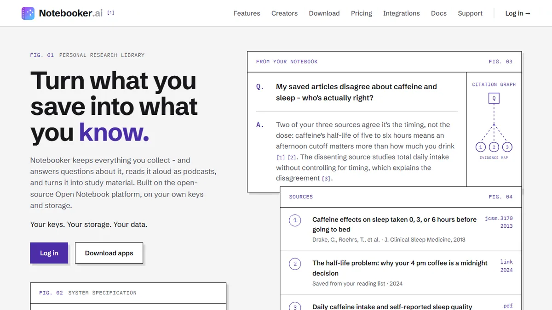Click citation [3] in the answer text
Viewport: 552px width, 310px height.
point(326,179)
